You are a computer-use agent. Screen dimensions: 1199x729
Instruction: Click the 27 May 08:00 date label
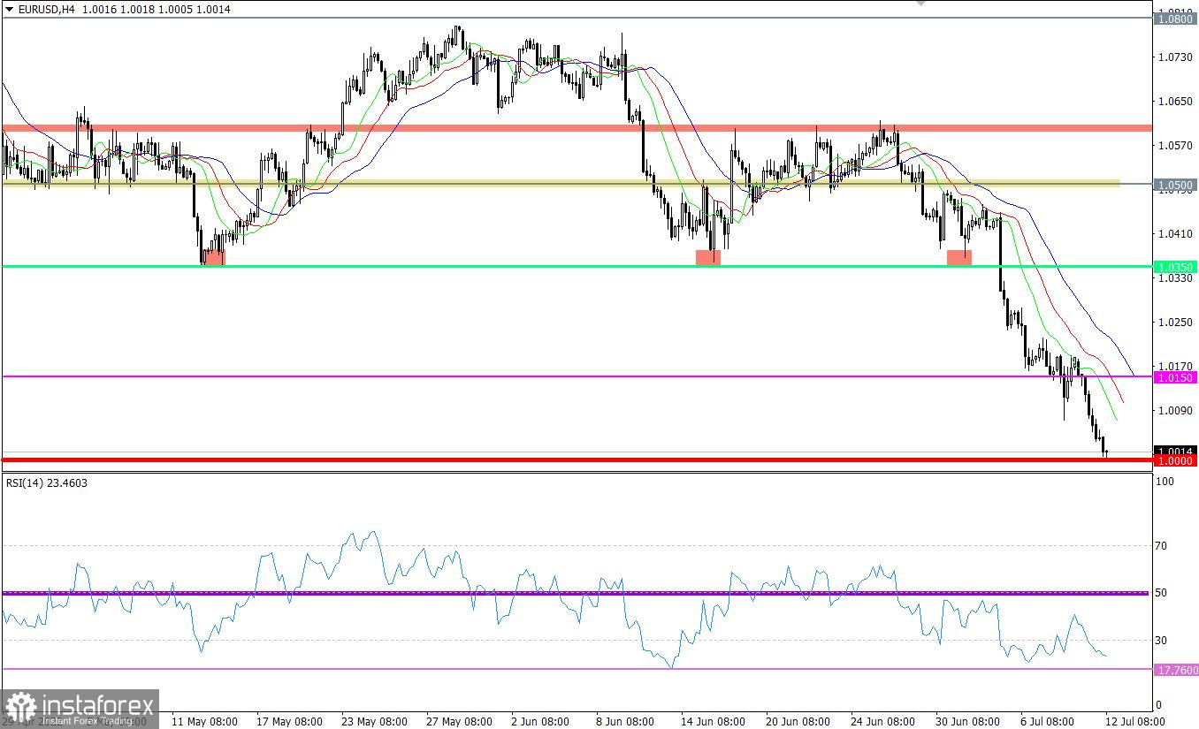pyautogui.click(x=459, y=721)
